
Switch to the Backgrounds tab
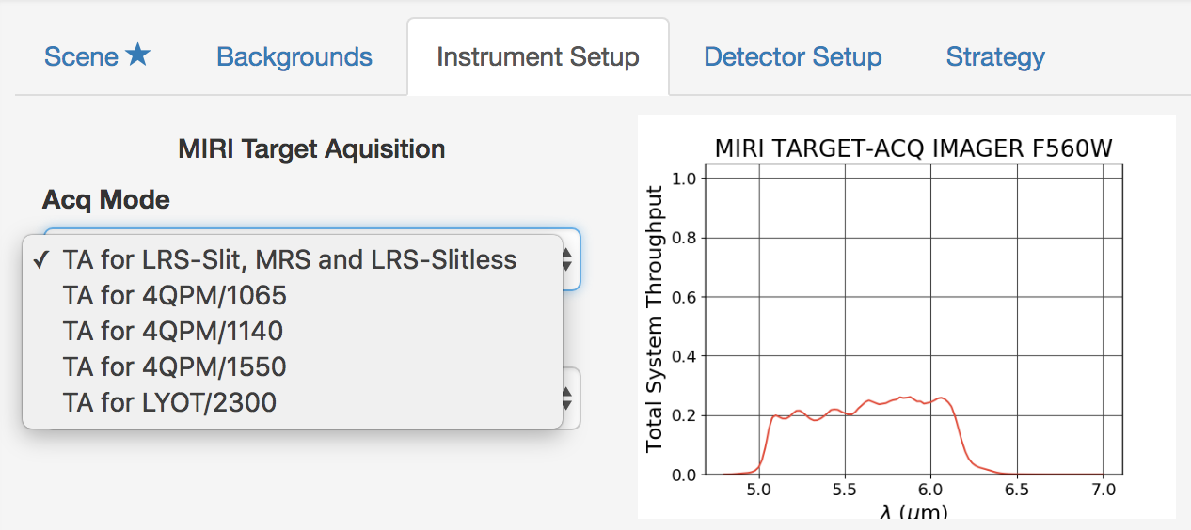pyautogui.click(x=294, y=56)
